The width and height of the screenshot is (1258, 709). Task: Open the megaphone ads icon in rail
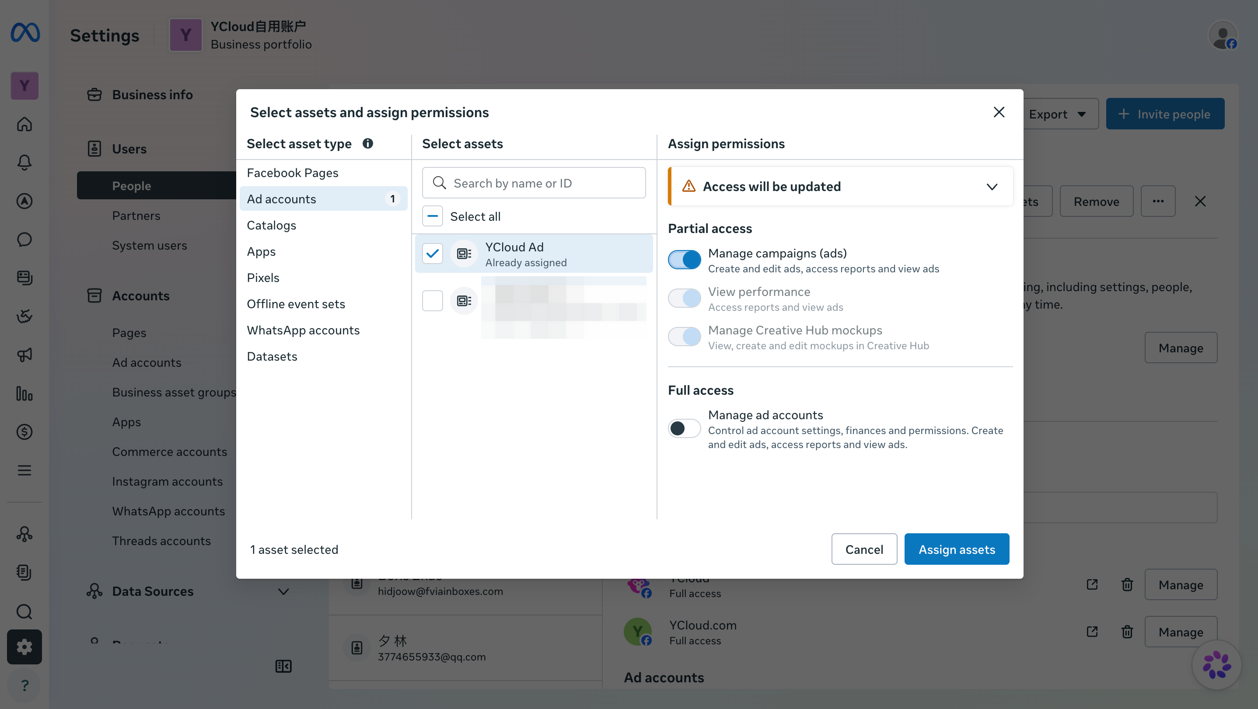(x=24, y=355)
